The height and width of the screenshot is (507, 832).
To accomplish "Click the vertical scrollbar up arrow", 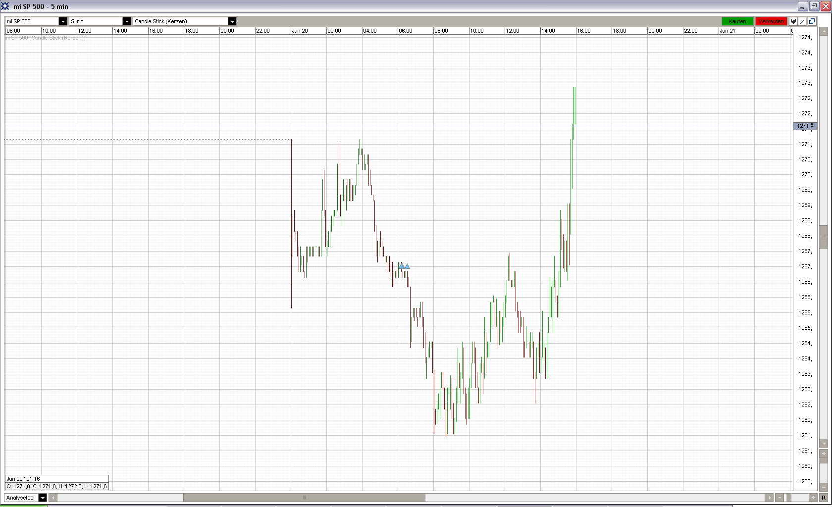I will click(x=824, y=31).
